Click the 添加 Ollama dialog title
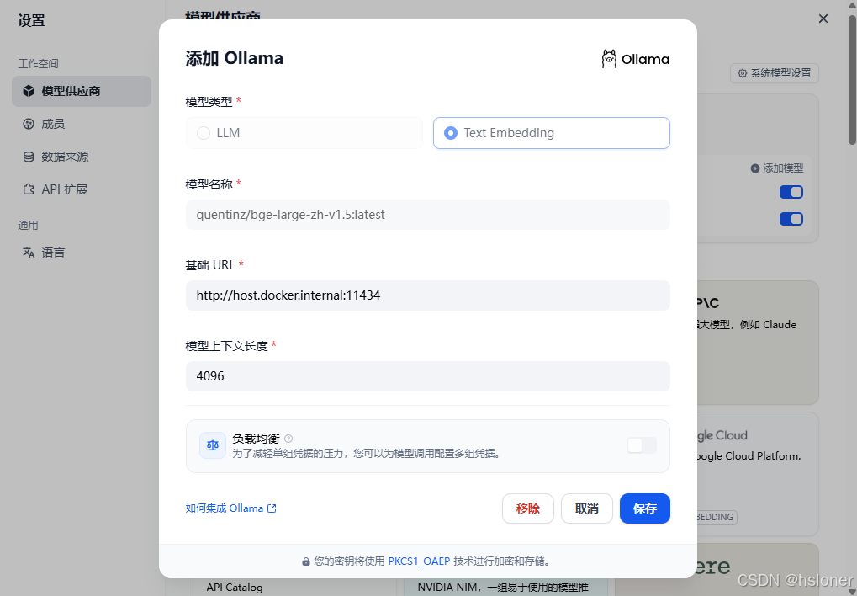This screenshot has height=596, width=857. [x=235, y=58]
